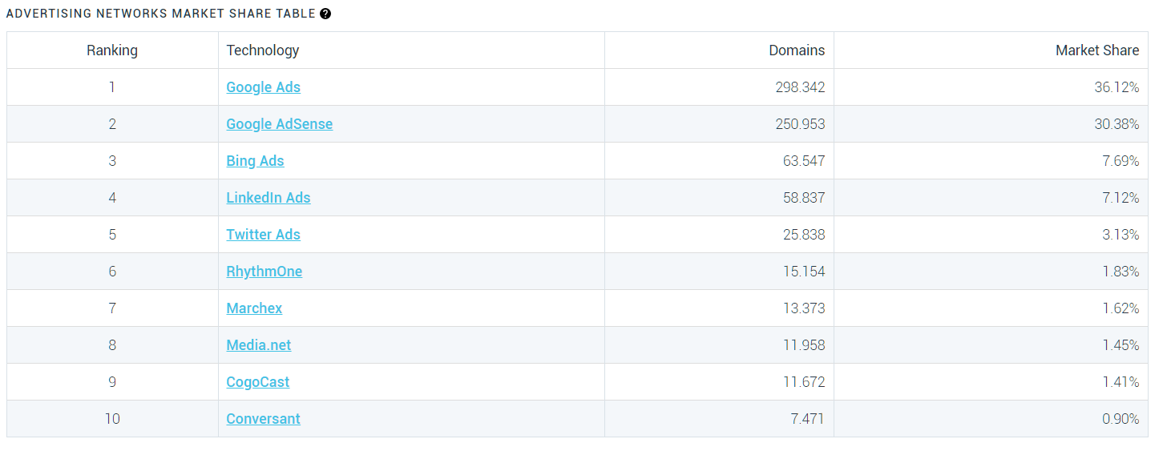Open the RhythmOne link
Image resolution: width=1167 pixels, height=451 pixels.
point(264,272)
